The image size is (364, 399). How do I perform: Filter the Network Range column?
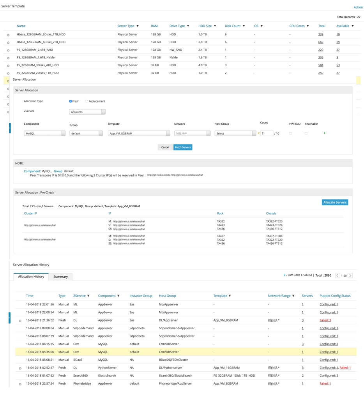(293, 296)
